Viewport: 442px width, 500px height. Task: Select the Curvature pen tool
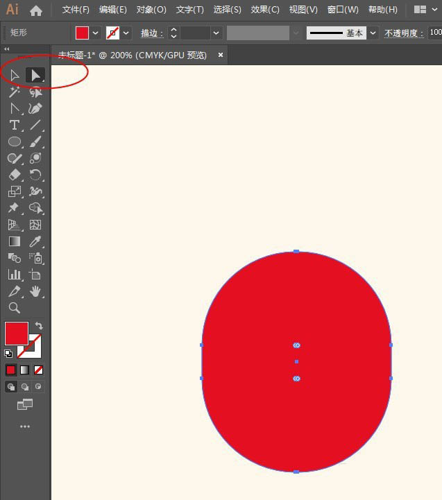[35, 109]
